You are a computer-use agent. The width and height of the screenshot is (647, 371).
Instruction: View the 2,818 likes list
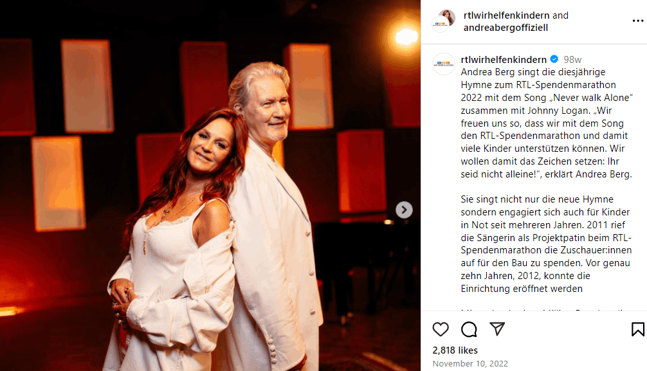coord(455,350)
